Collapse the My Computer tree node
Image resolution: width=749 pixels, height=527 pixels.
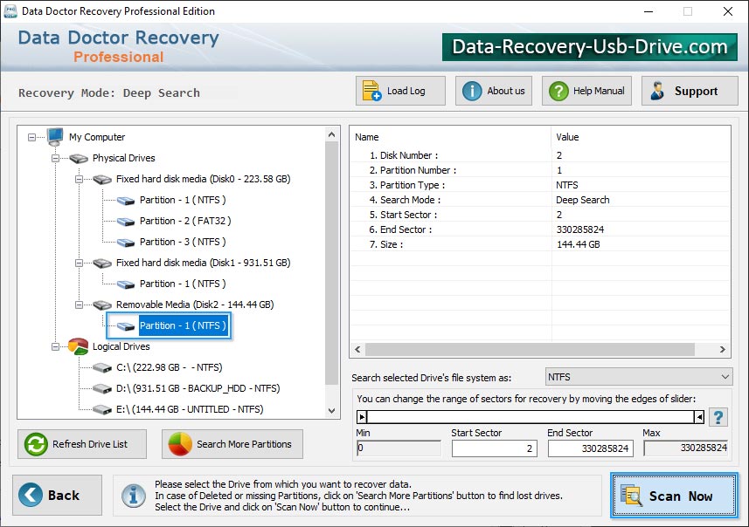[x=31, y=137]
